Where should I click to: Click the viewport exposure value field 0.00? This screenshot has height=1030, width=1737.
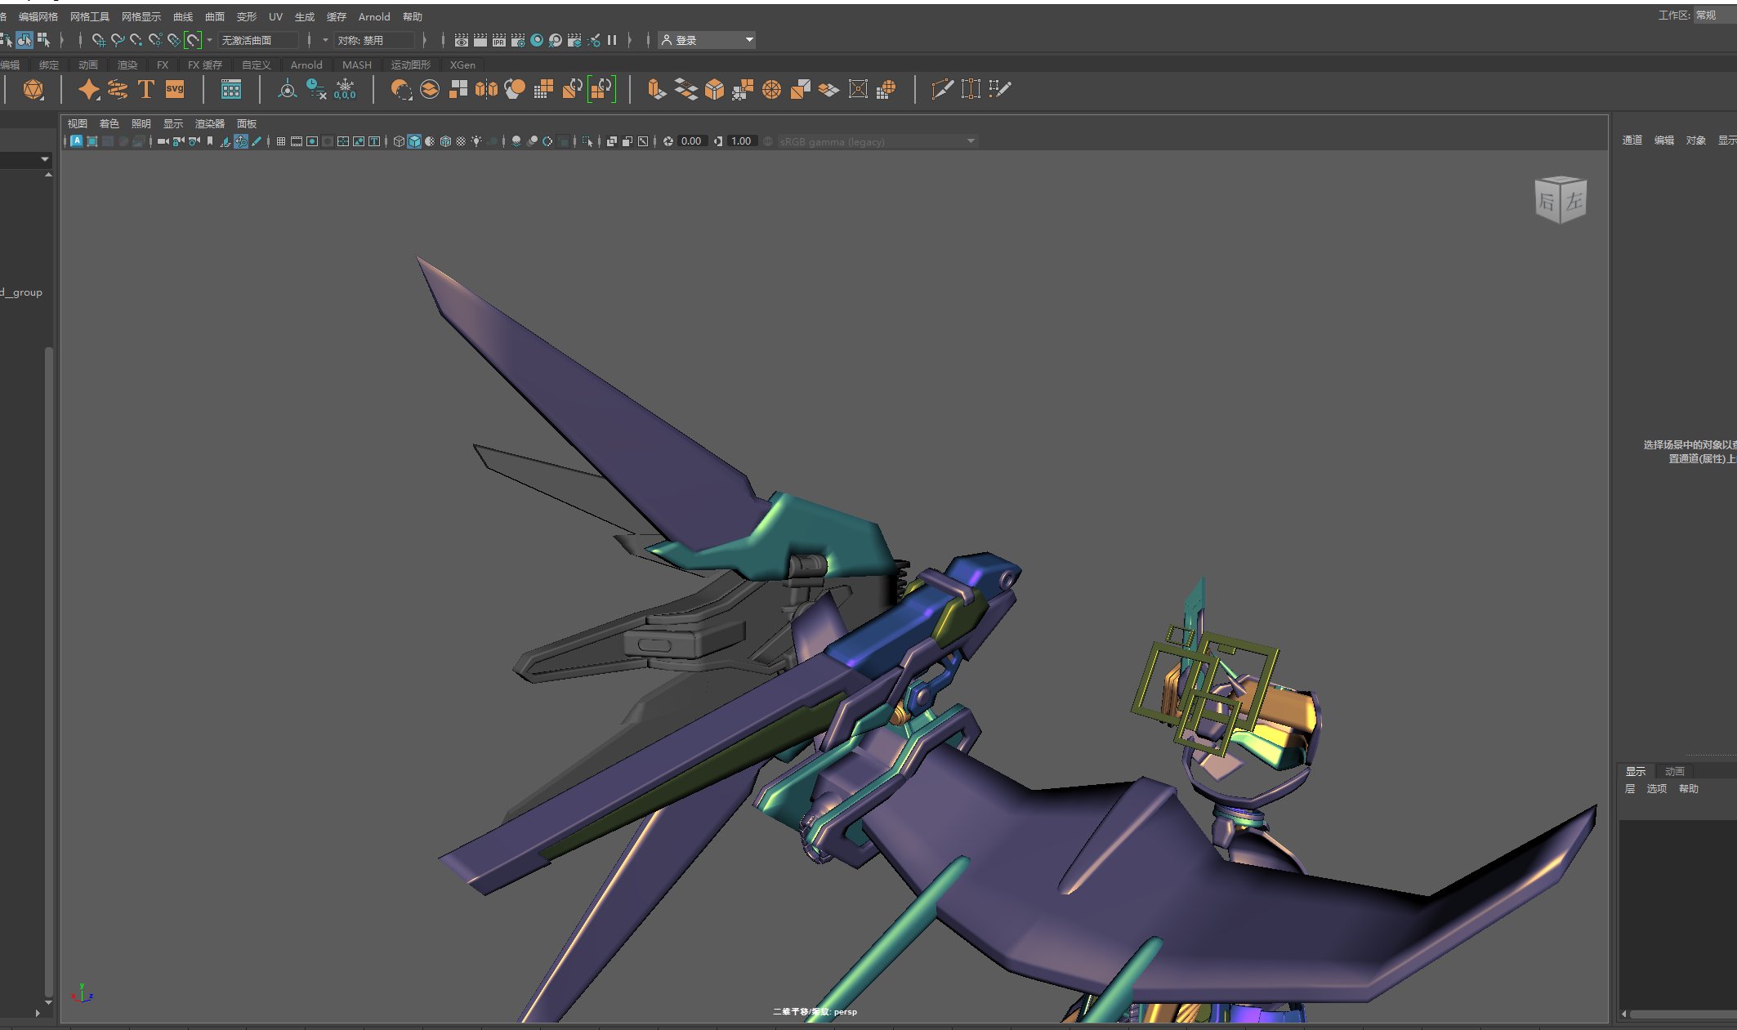(x=691, y=141)
